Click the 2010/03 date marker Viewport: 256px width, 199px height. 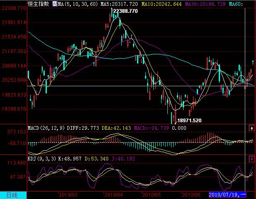tap(68, 195)
